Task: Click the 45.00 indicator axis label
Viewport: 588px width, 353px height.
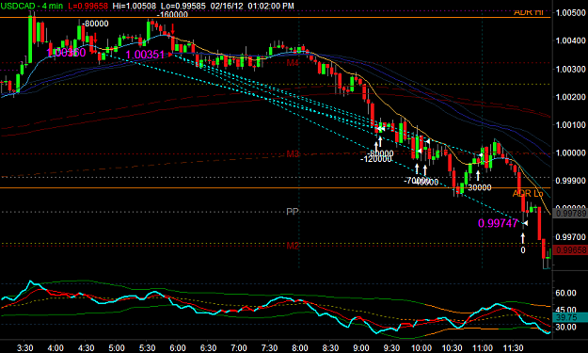Action: click(565, 310)
